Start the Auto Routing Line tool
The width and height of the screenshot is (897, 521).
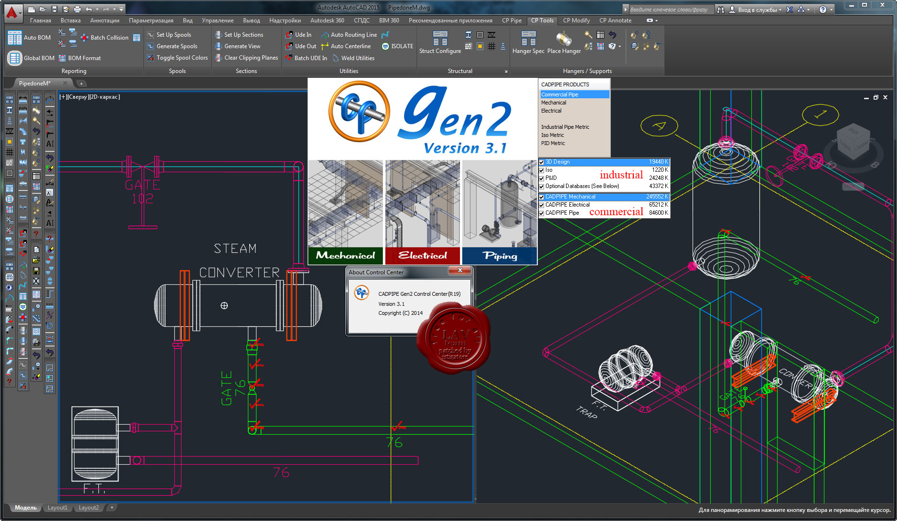click(349, 35)
